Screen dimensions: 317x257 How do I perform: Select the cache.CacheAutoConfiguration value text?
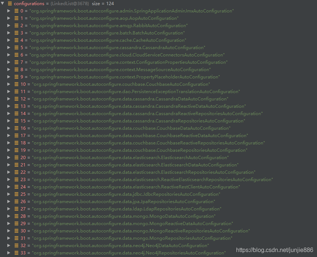(x=108, y=40)
